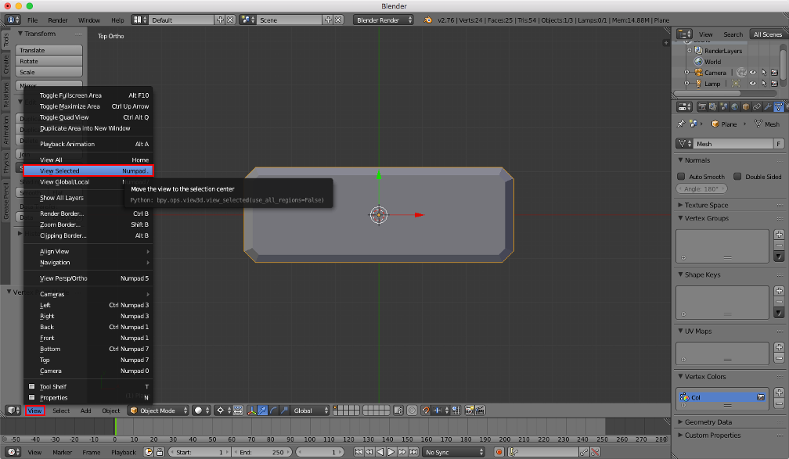Toggle the 3D manipulator axes icon
This screenshot has height=459, width=789.
pos(251,411)
